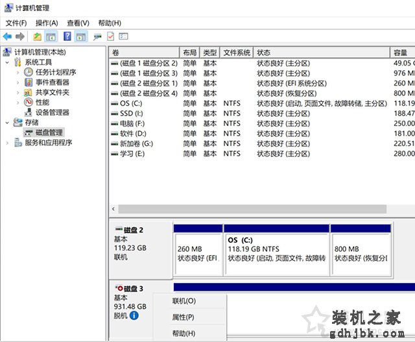Open the 文件(F) menu
Viewport: 415px width, 342px height.
pos(16,23)
